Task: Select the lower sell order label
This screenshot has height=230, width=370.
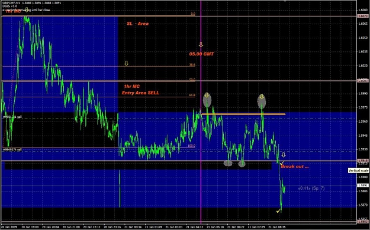Action: coord(12,149)
